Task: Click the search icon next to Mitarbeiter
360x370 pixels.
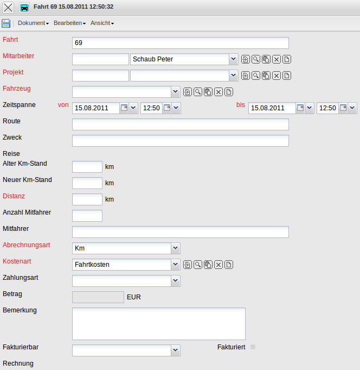Action: 255,59
